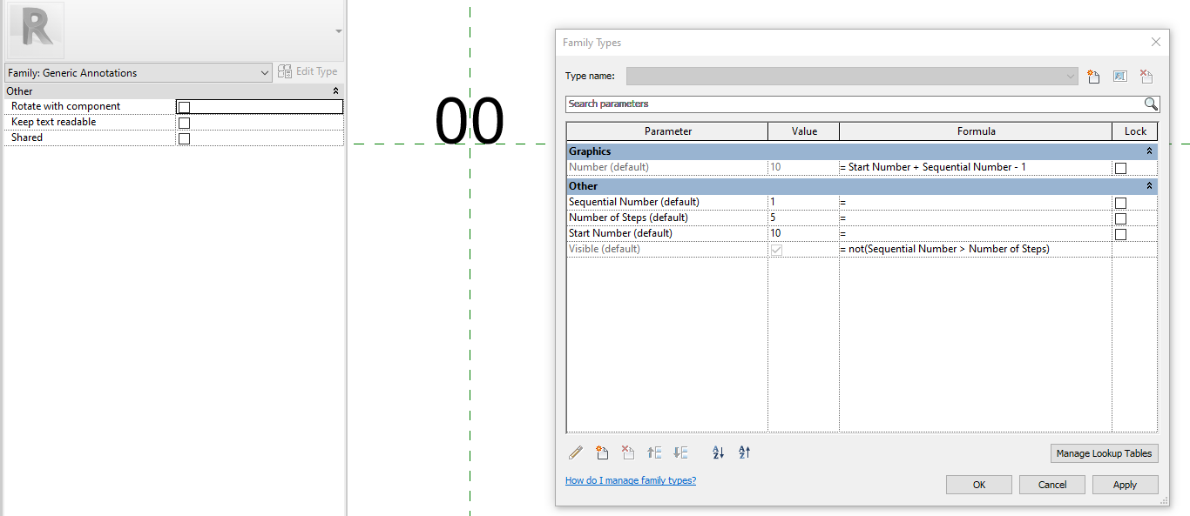Move parameter down with the arrow icon

pos(681,452)
